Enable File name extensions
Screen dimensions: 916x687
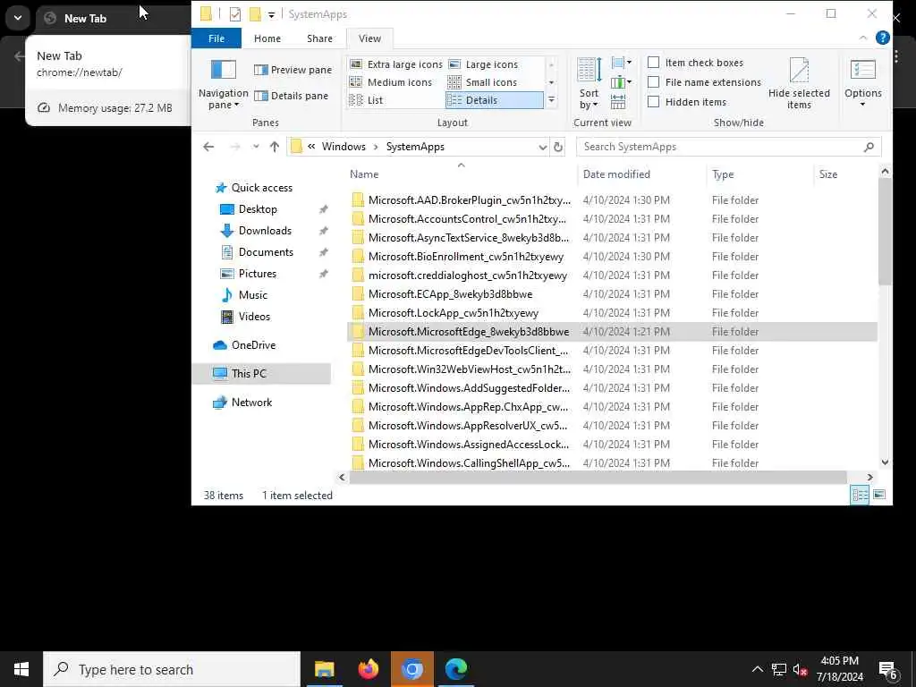coord(654,81)
